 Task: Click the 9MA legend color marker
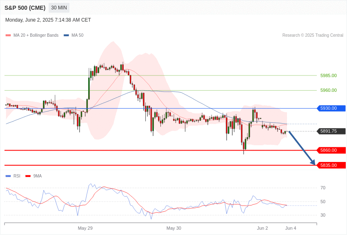tap(28, 176)
